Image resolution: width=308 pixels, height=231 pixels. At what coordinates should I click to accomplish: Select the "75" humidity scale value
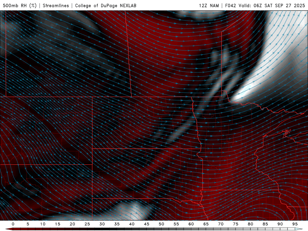(x=236, y=224)
